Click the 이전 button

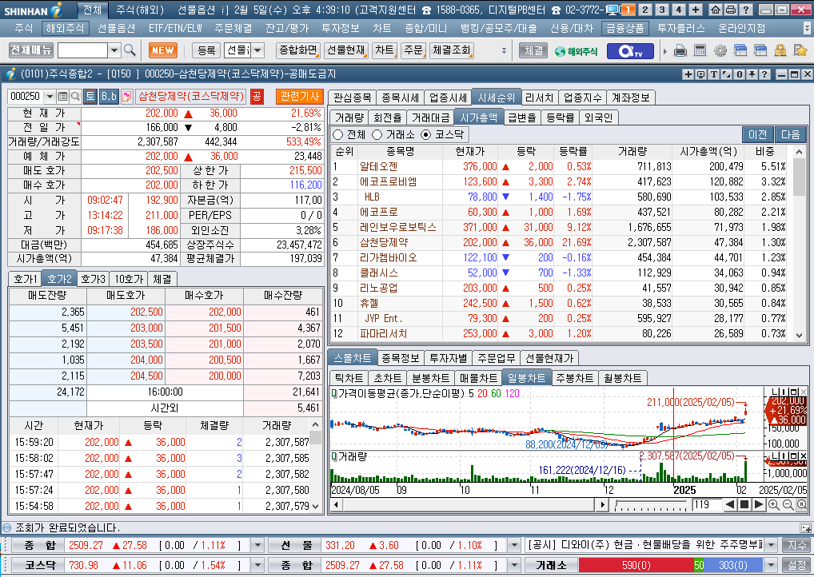[757, 134]
